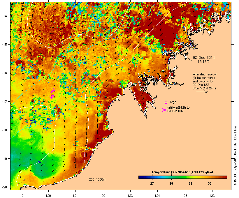Click colorbar tick label 29

190,183
